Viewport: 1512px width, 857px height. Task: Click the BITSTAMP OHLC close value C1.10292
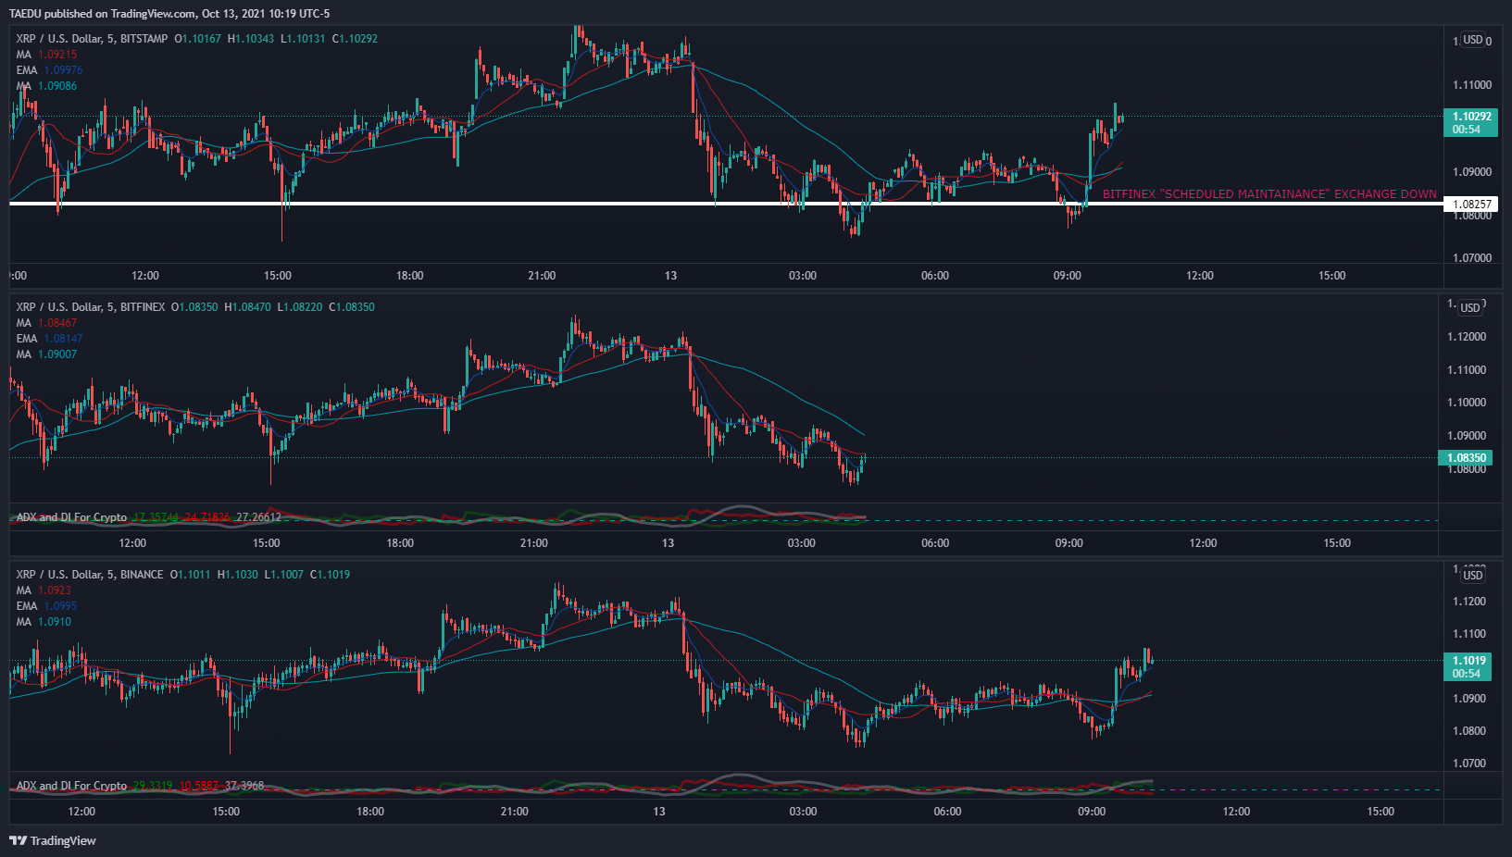pos(356,39)
